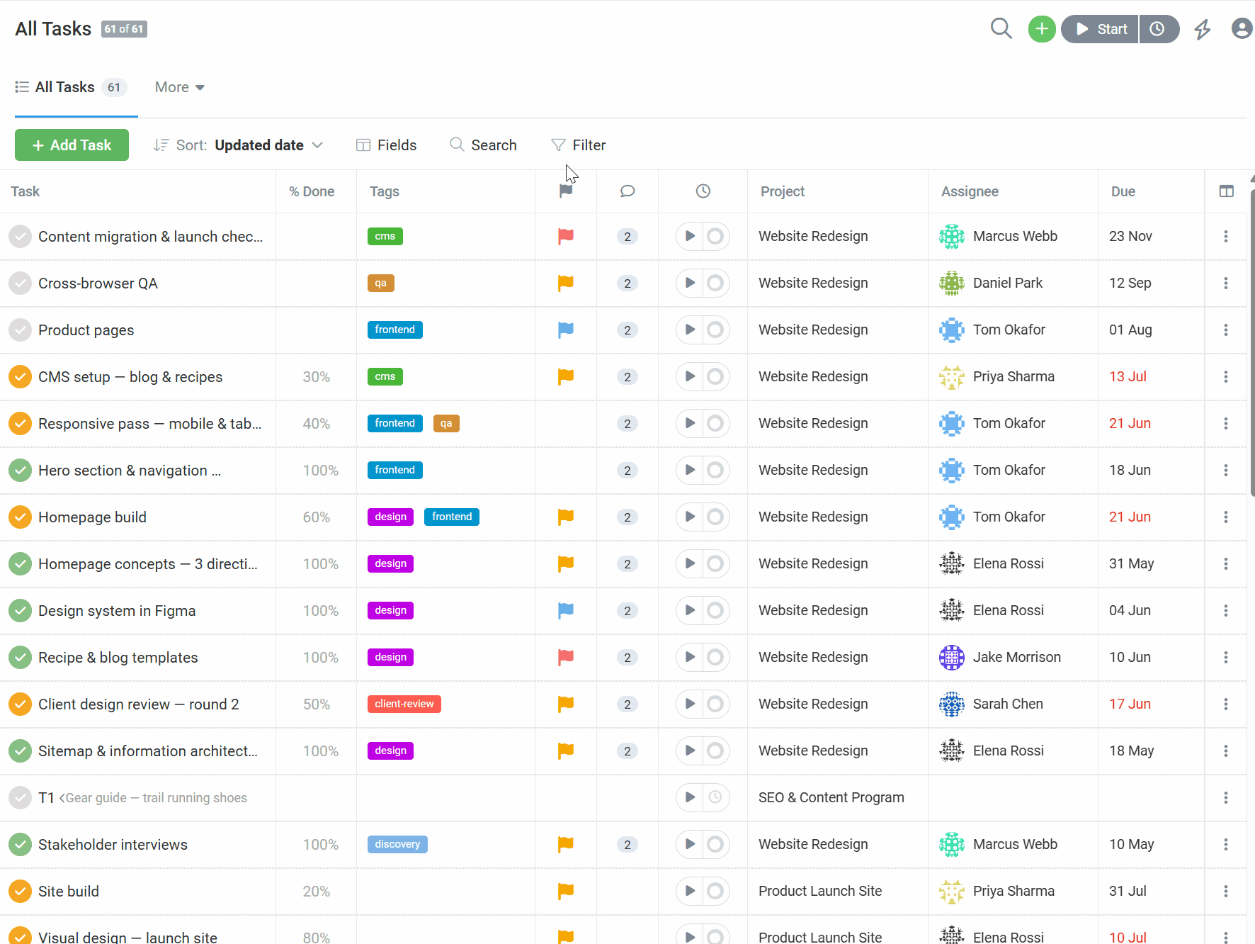The image size is (1255, 944).
Task: Click the magnifier search icon in header
Action: [1001, 29]
